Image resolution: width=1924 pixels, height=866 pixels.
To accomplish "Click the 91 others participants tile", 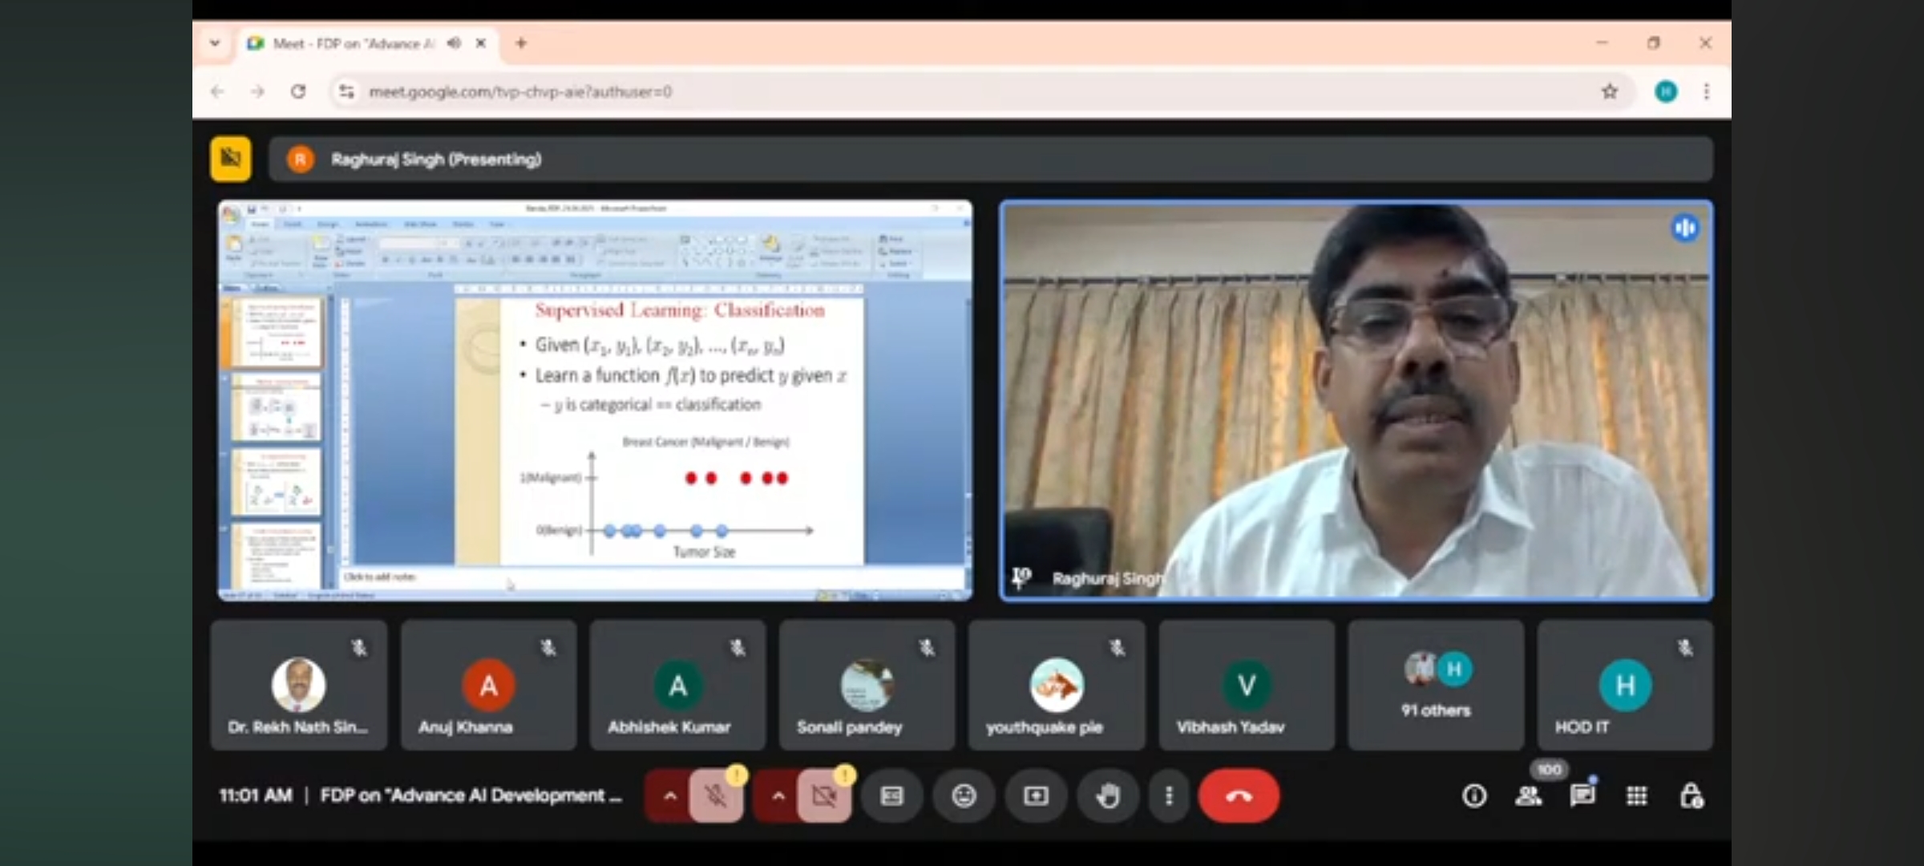I will pos(1435,685).
